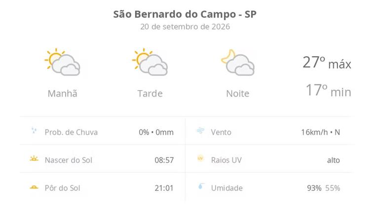Click the Tarde sun and clouds icon
The width and height of the screenshot is (370, 214).
150,62
